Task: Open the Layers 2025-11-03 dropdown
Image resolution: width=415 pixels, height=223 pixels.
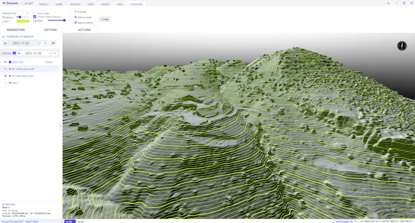Action: [34, 53]
